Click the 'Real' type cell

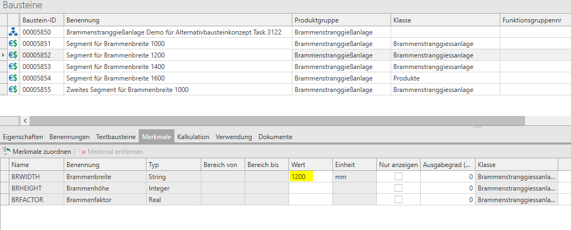pos(173,199)
